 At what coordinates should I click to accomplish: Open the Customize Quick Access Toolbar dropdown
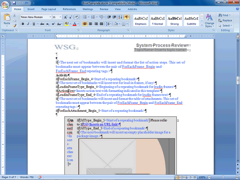tap(33, 3)
